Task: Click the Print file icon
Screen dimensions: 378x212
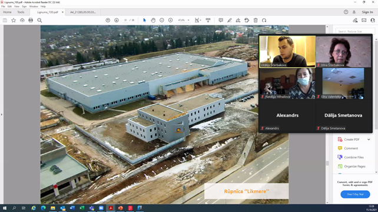Action: (x=31, y=20)
